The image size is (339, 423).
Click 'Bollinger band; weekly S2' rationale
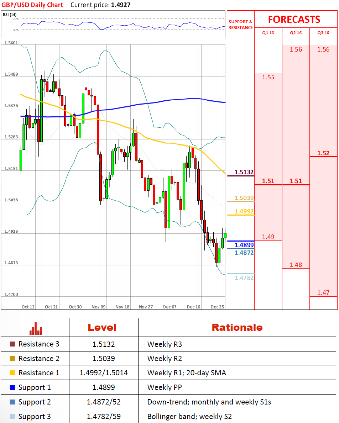coord(189,417)
